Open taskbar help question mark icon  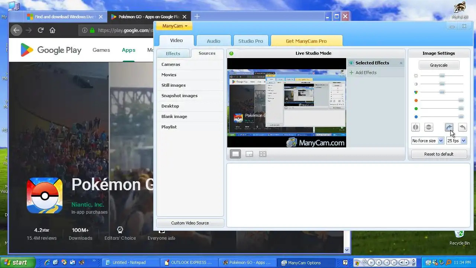[345, 262]
